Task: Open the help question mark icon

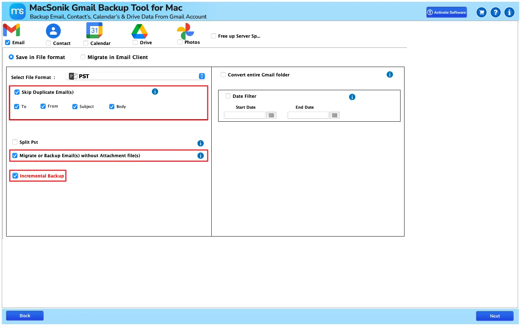Action: 496,12
